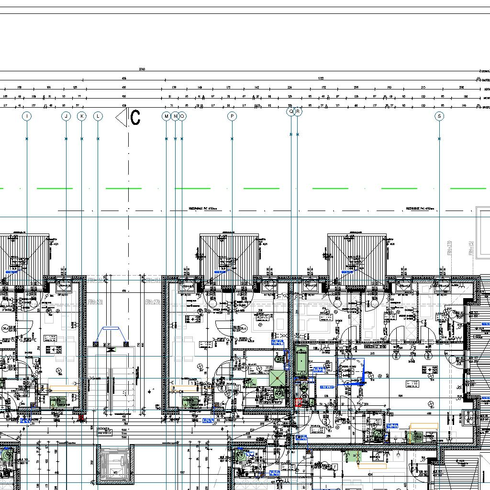Click the red outlined square near axis R
The height and width of the screenshot is (490, 490).
(x=299, y=402)
